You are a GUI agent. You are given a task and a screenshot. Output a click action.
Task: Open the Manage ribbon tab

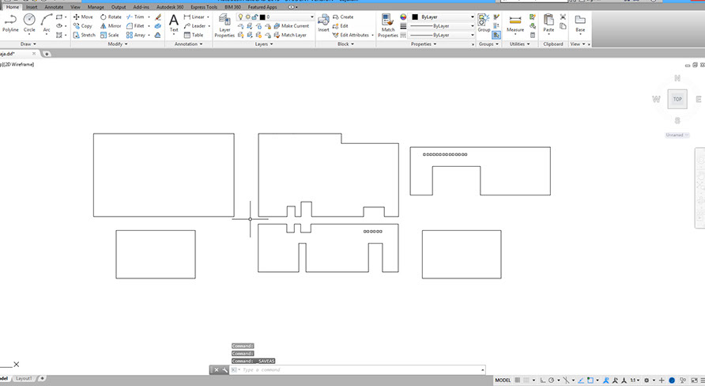click(x=96, y=7)
